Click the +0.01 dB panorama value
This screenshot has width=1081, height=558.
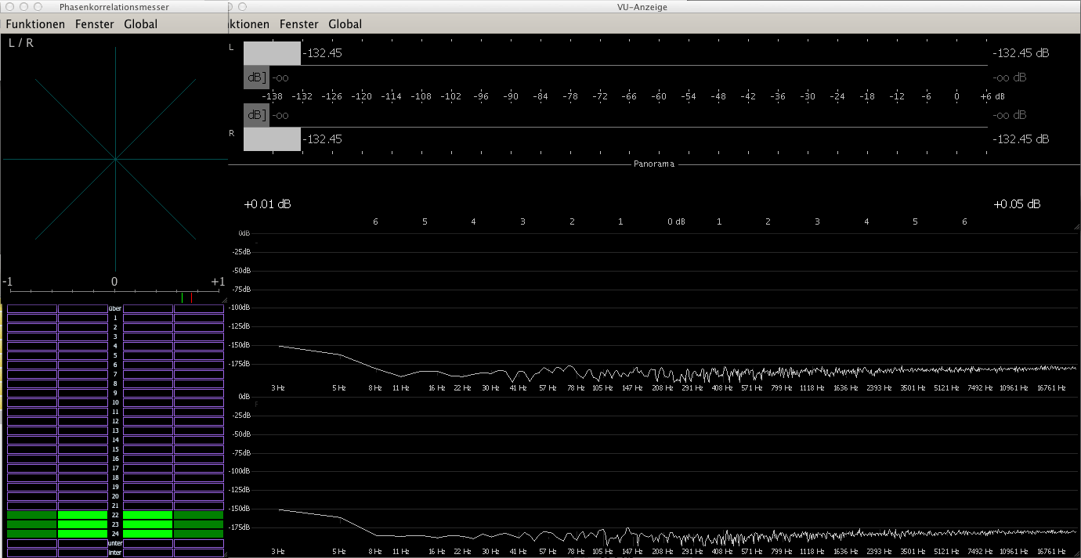268,204
